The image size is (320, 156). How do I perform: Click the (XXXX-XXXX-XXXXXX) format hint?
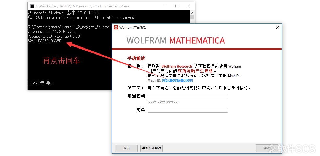(x=163, y=102)
